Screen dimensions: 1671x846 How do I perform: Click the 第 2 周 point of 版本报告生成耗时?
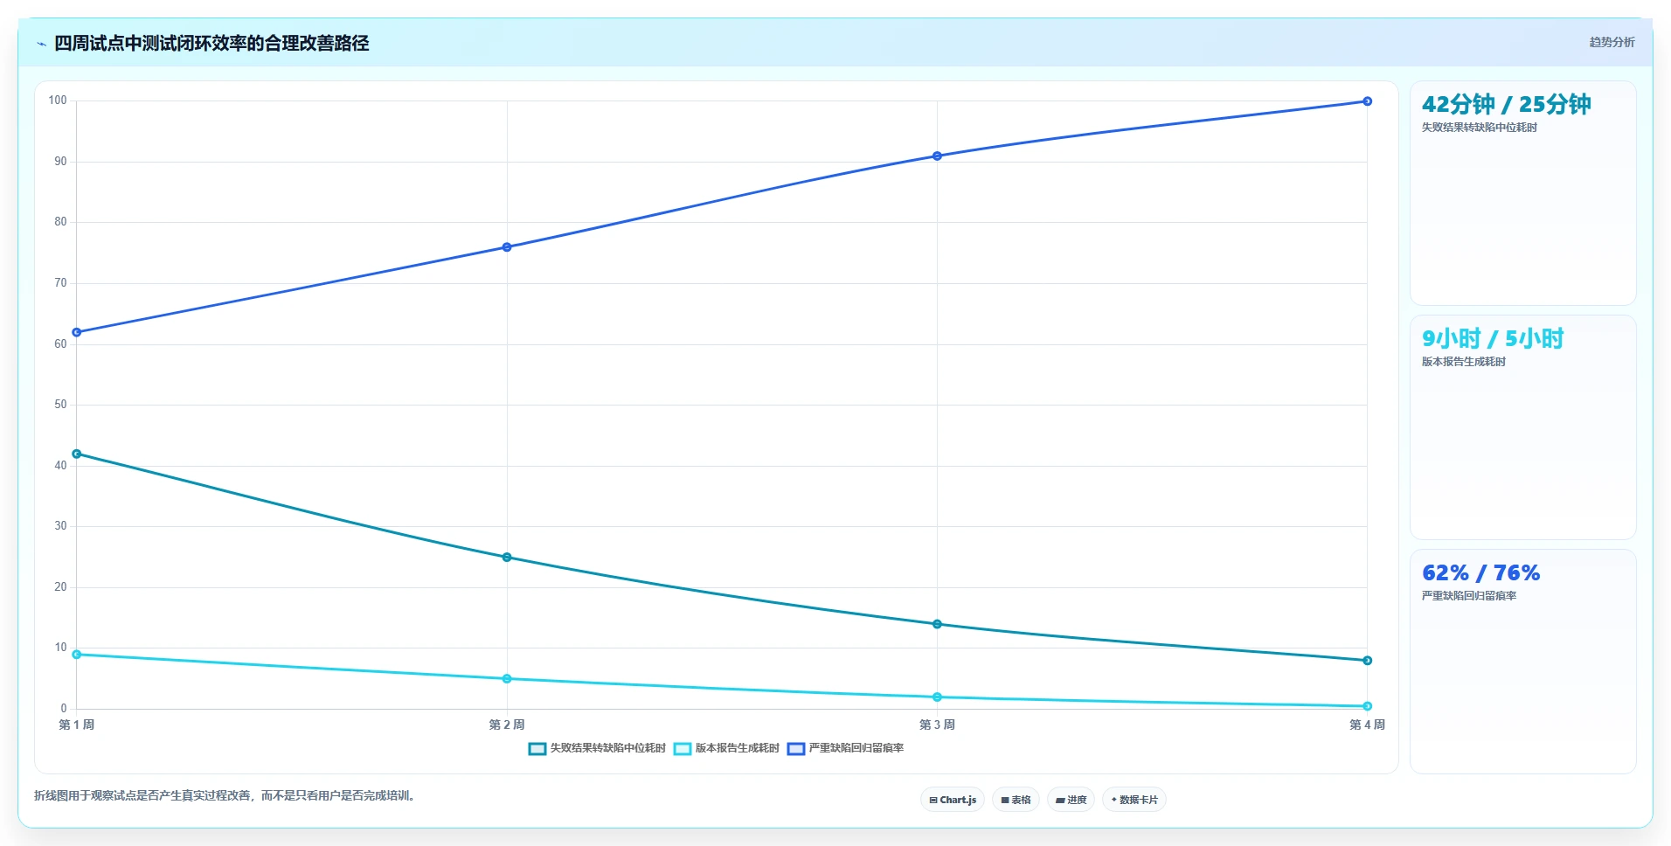click(x=507, y=679)
